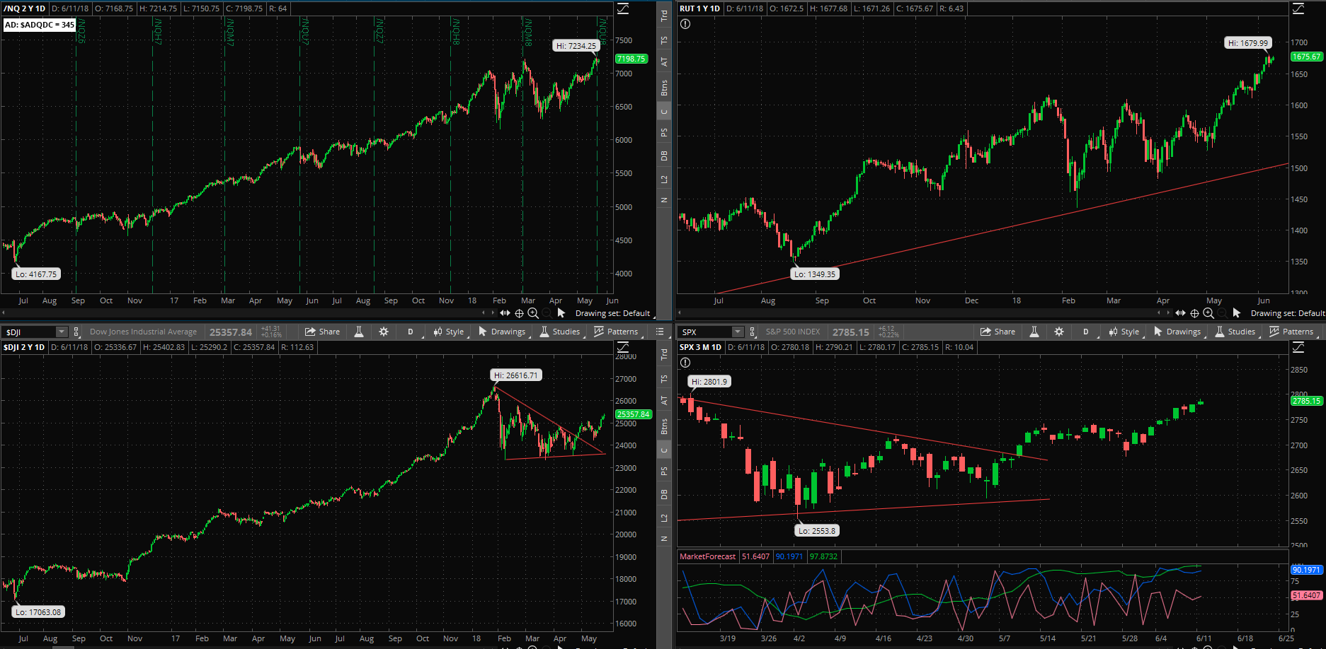Toggle the Btns side panel beside the /NQ chart

point(664,88)
